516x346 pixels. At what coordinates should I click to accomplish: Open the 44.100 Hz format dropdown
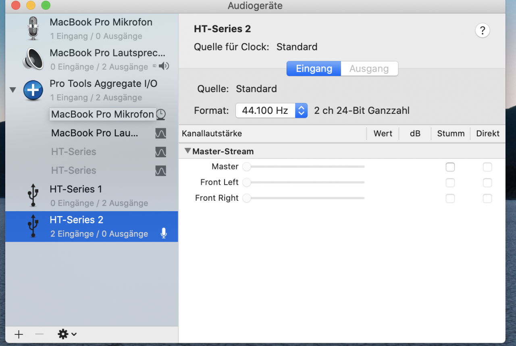point(272,111)
